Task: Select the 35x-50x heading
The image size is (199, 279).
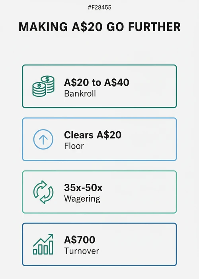Action: click(83, 188)
